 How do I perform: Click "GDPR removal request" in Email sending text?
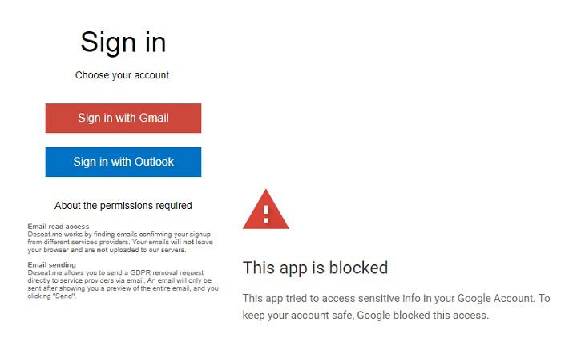175,272
